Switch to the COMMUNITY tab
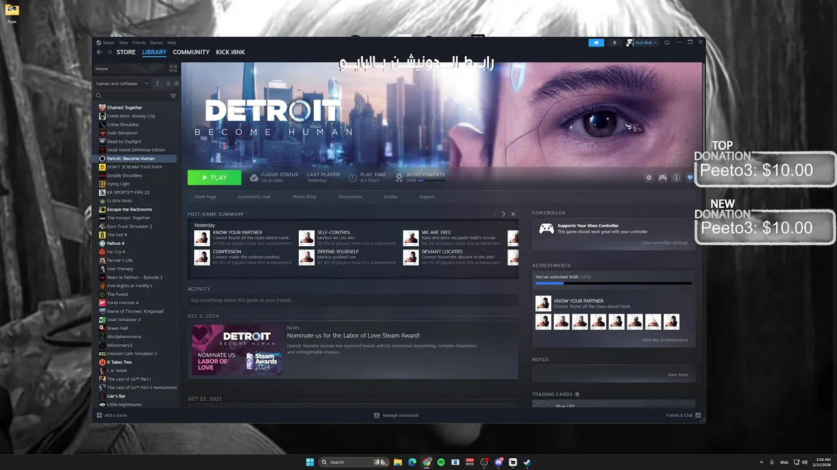 [x=191, y=52]
